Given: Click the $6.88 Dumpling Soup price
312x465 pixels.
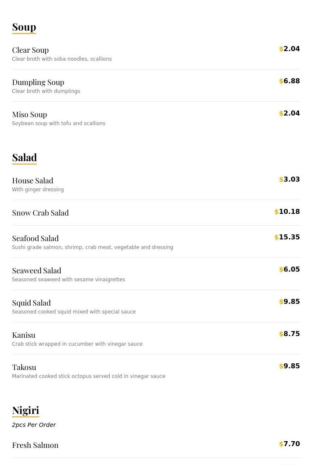Looking at the screenshot, I should click(x=289, y=81).
